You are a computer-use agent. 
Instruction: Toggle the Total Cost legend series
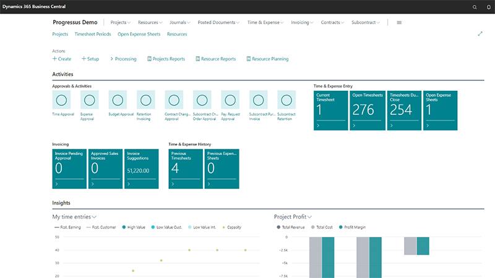point(322,227)
